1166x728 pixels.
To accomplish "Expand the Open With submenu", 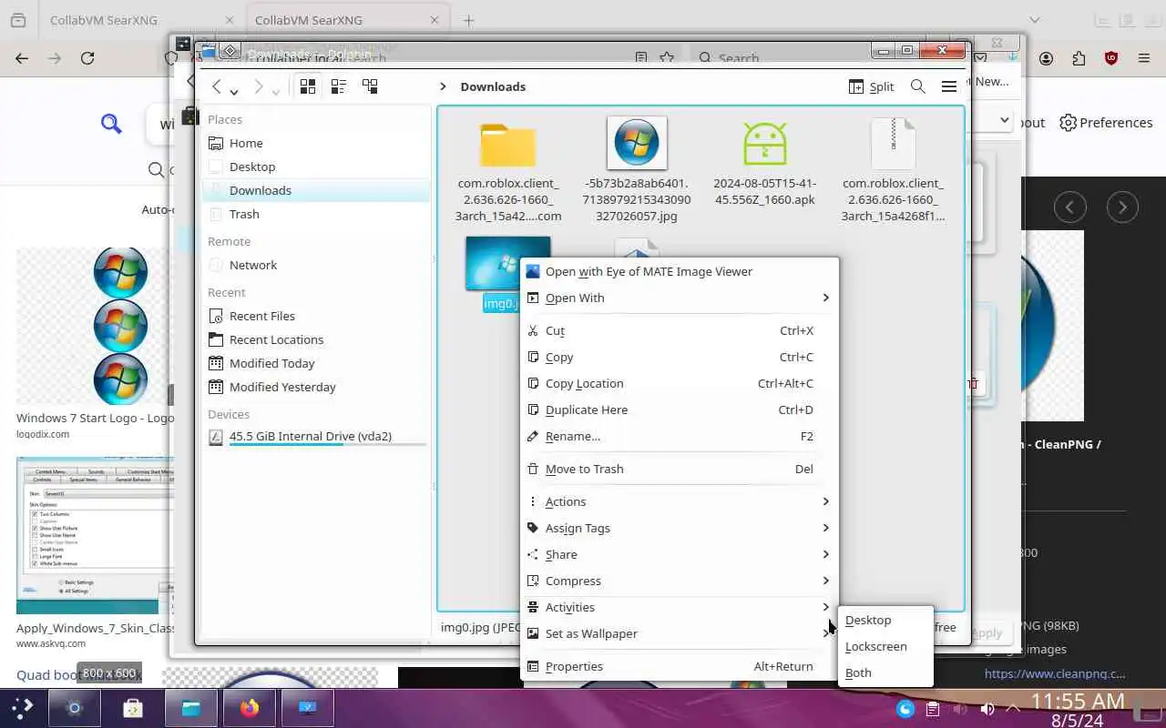I will [679, 298].
